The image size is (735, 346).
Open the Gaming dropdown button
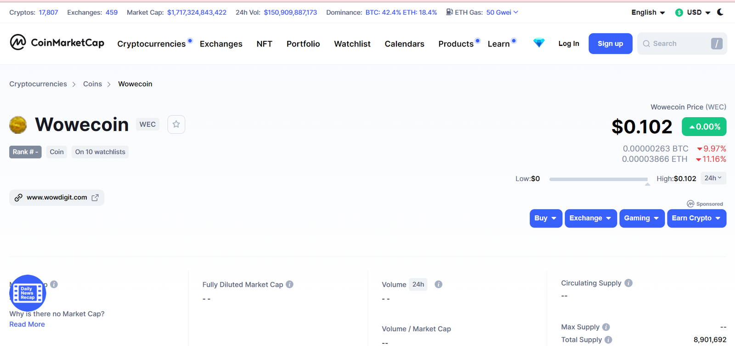coord(642,218)
